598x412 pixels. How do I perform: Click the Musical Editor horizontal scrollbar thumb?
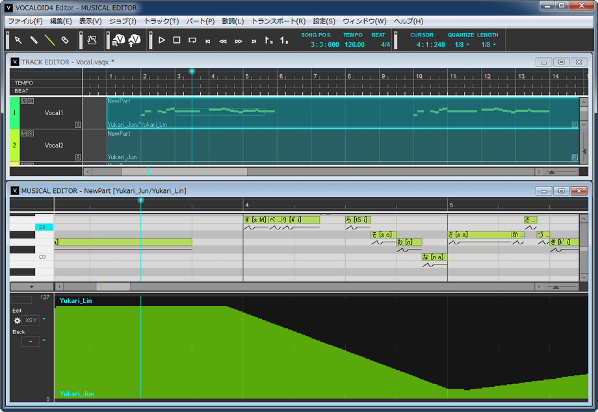pyautogui.click(x=113, y=287)
